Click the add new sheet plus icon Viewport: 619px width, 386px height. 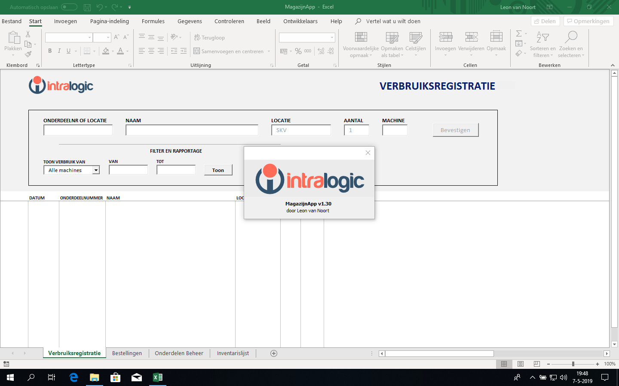pos(274,353)
